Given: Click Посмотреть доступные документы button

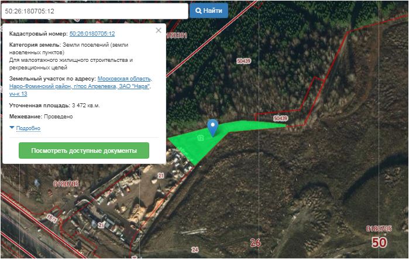Looking at the screenshot, I should [x=84, y=150].
